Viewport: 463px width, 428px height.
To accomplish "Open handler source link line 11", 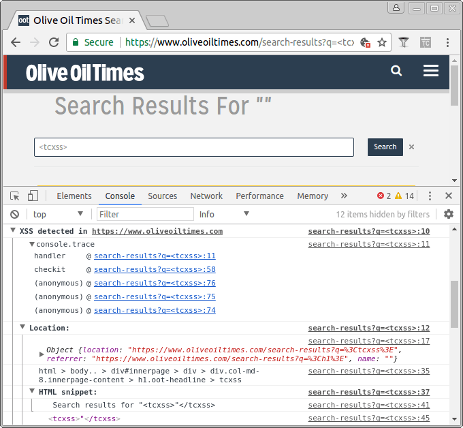I will pyautogui.click(x=155, y=256).
